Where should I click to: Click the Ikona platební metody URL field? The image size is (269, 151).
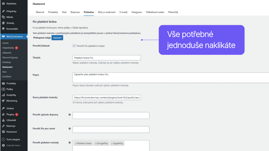pos(107,98)
